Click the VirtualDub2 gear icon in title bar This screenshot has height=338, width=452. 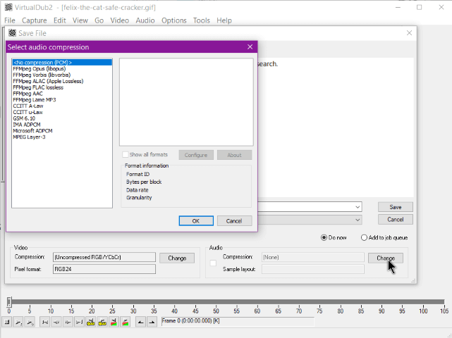pos(8,7)
